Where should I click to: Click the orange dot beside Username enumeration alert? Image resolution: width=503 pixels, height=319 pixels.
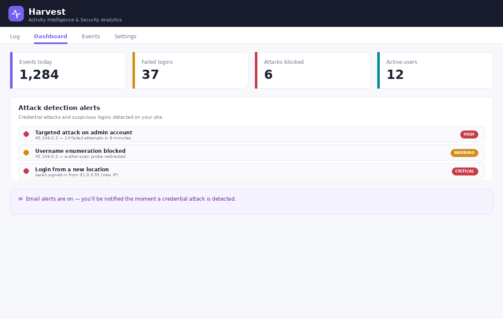26,153
